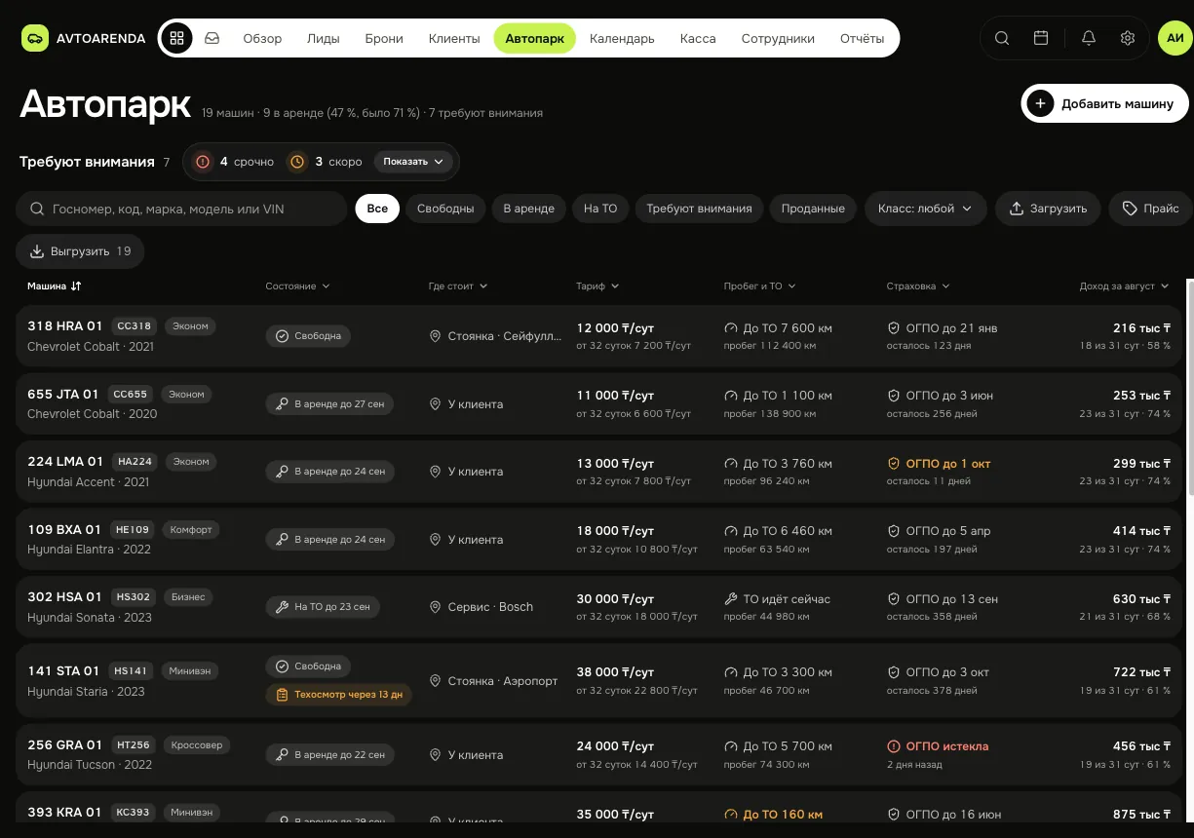Image resolution: width=1194 pixels, height=838 pixels.
Task: Expand the Показать dropdown
Action: coord(413,162)
